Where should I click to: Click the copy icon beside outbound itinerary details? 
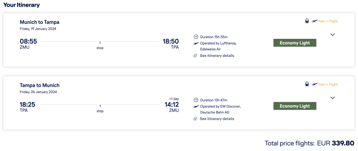tap(195, 56)
